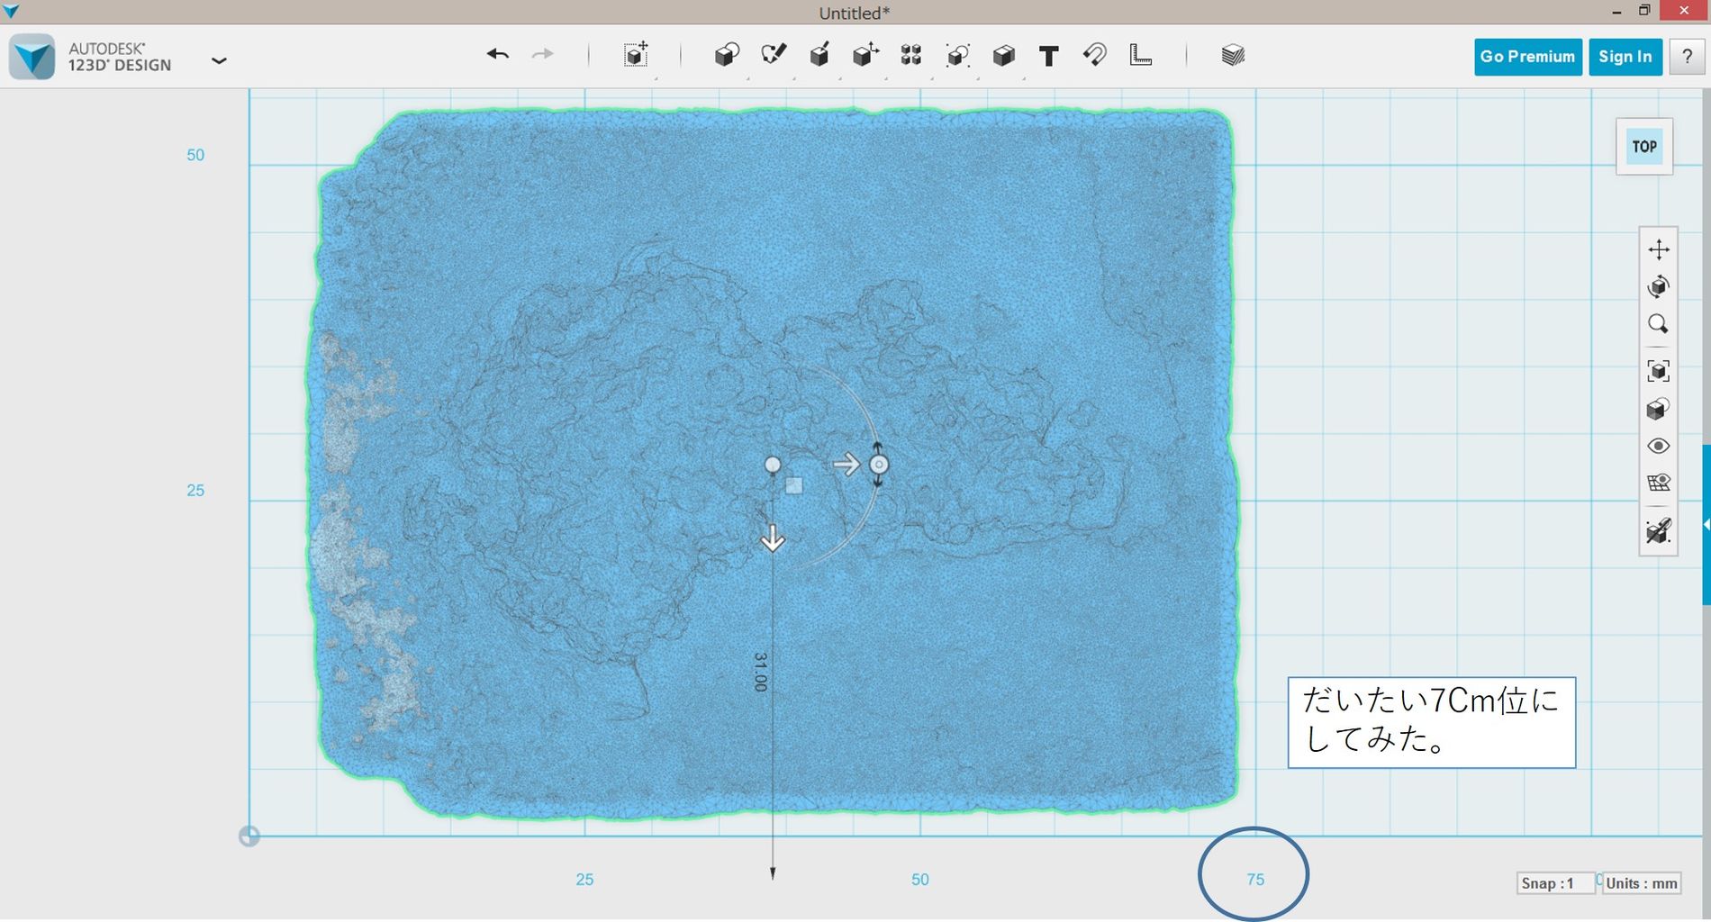Switch perspective or orthographic view mode

[x=1659, y=409]
